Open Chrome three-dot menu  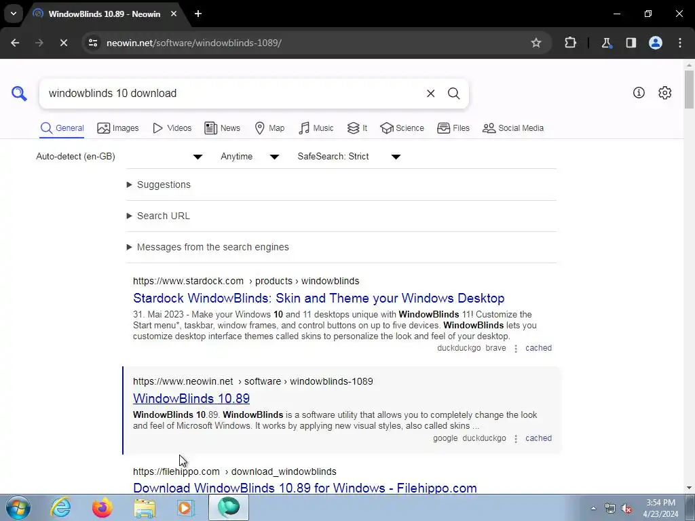coord(680,43)
